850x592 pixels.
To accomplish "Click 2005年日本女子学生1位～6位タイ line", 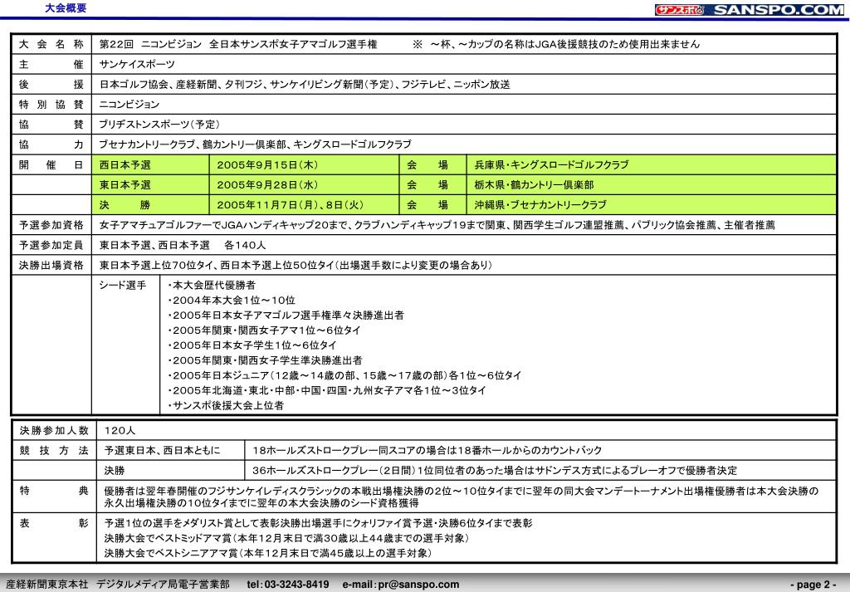I will tap(252, 345).
